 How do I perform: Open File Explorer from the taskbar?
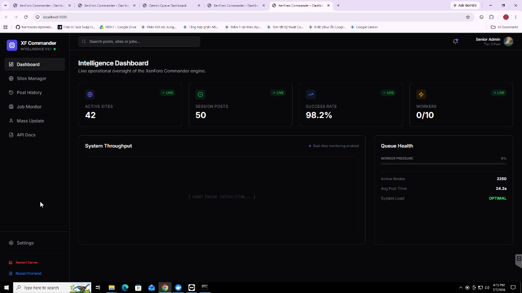112,288
